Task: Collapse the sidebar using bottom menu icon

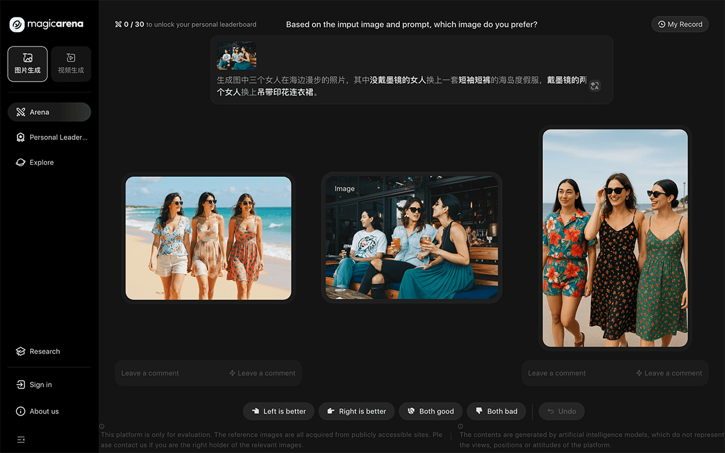Action: tap(21, 440)
